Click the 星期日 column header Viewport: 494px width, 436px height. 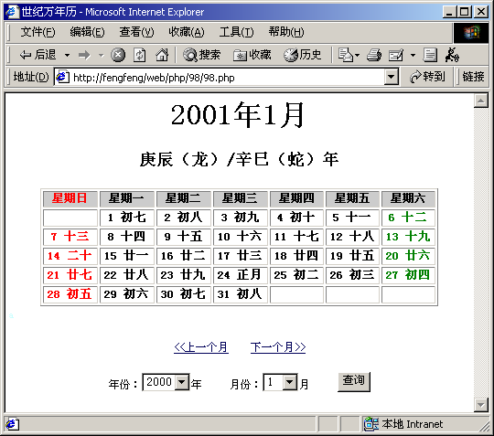click(x=70, y=198)
